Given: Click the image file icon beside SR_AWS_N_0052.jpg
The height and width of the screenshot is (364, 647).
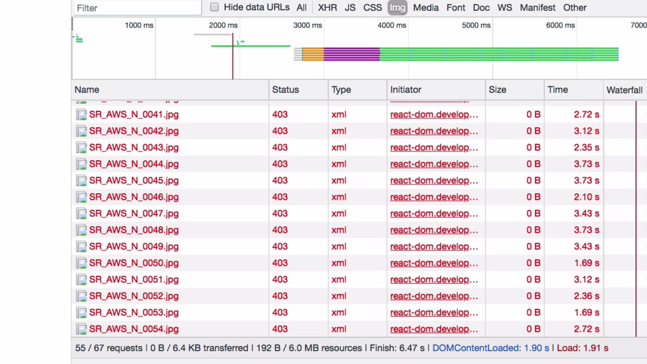Looking at the screenshot, I should pyautogui.click(x=81, y=296).
